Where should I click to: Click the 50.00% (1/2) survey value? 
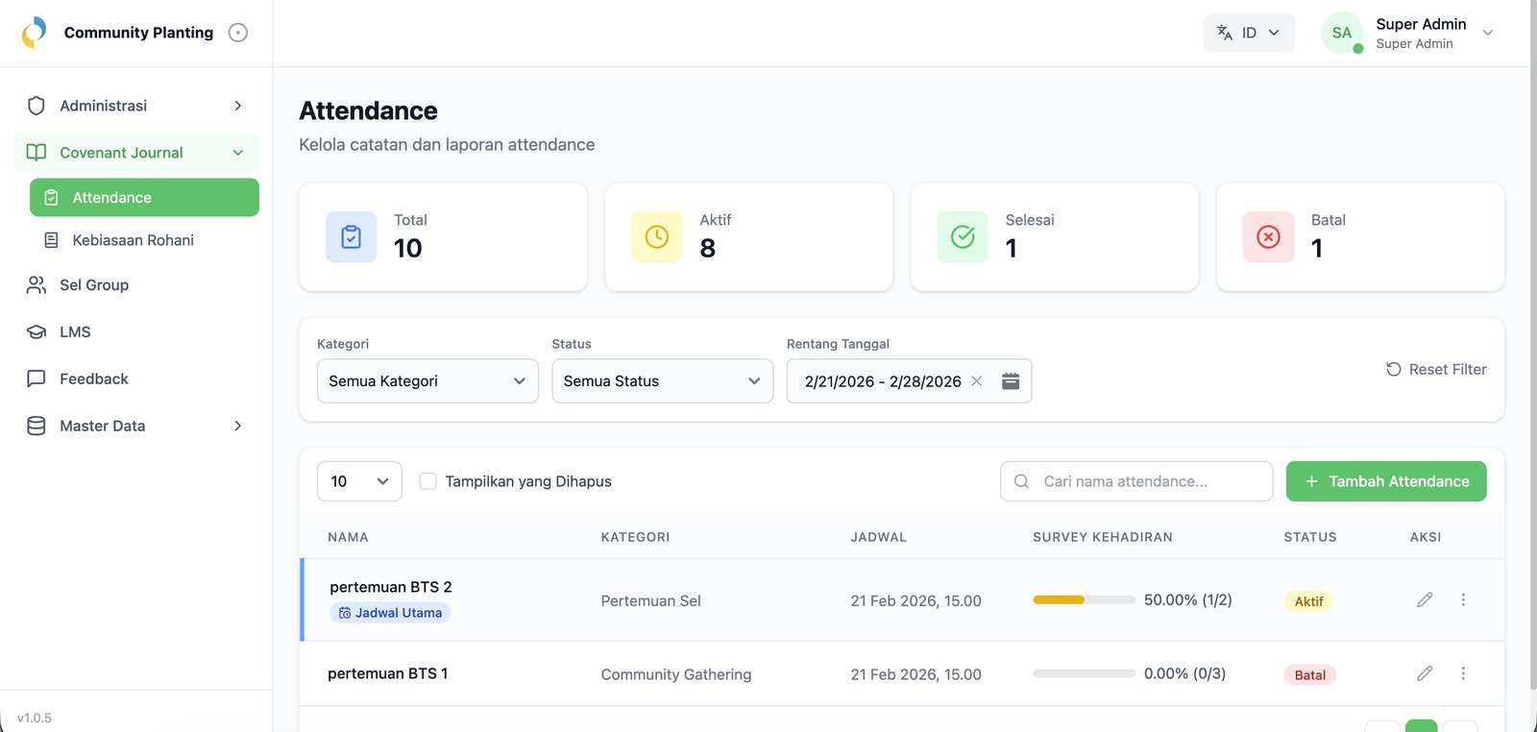[x=1188, y=599]
